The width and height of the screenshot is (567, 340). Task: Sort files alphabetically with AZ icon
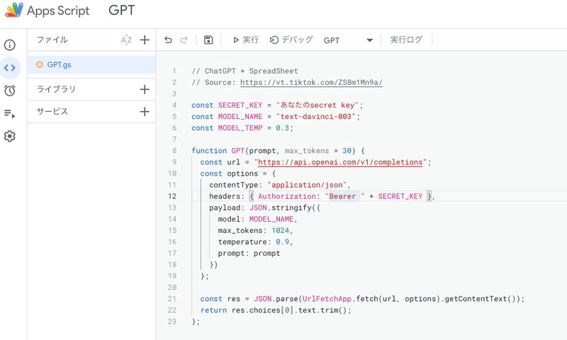pos(126,40)
